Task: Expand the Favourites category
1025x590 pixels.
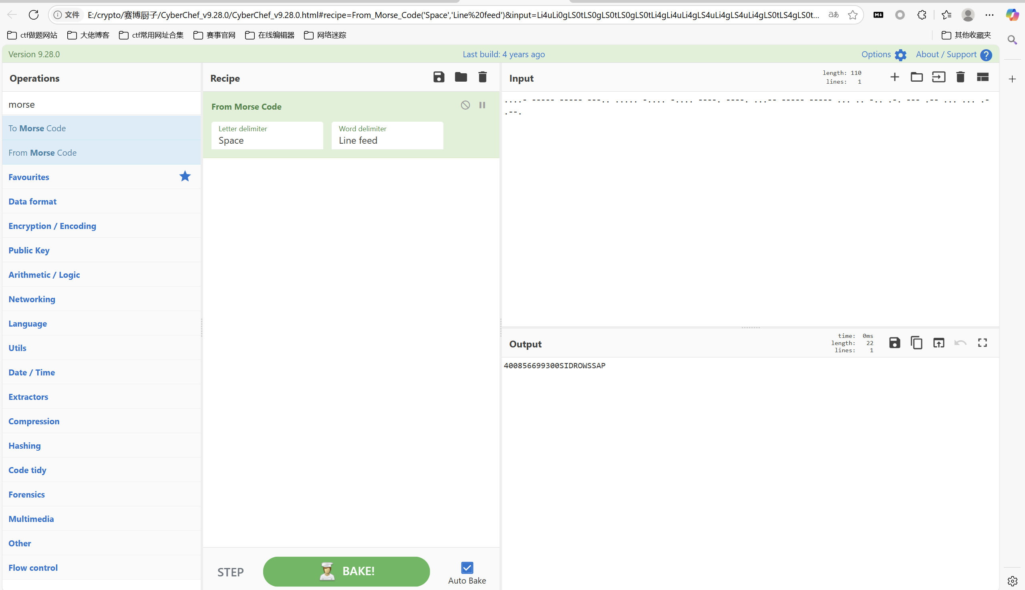Action: (x=101, y=177)
